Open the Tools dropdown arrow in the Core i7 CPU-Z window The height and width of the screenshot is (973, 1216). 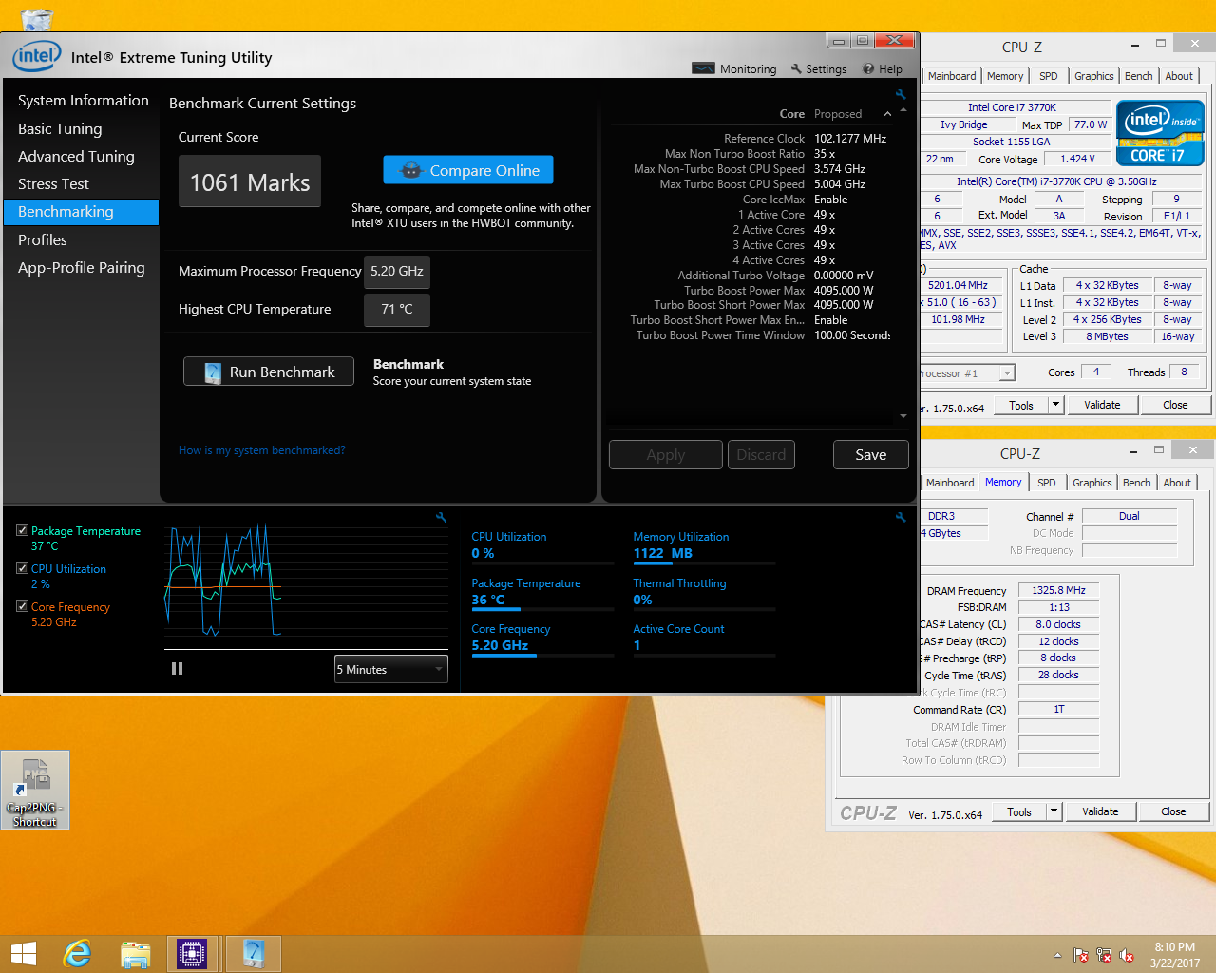(1054, 405)
